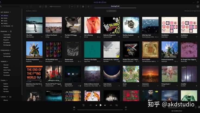Open the Amplifier album cover
The width and height of the screenshot is (200, 113).
pos(189,74)
